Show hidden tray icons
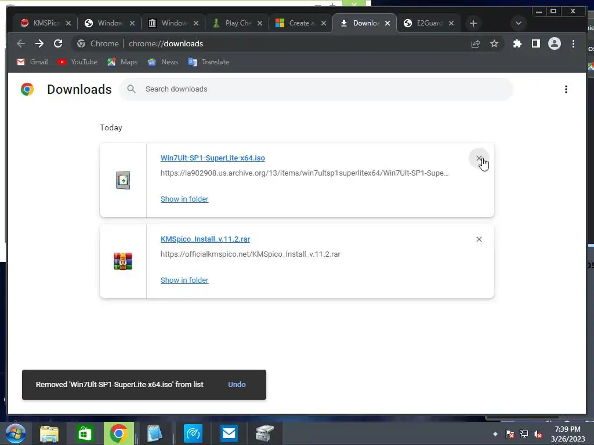The width and height of the screenshot is (594, 445). [x=495, y=434]
